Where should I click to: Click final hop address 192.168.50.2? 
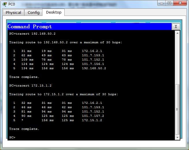point(94,68)
